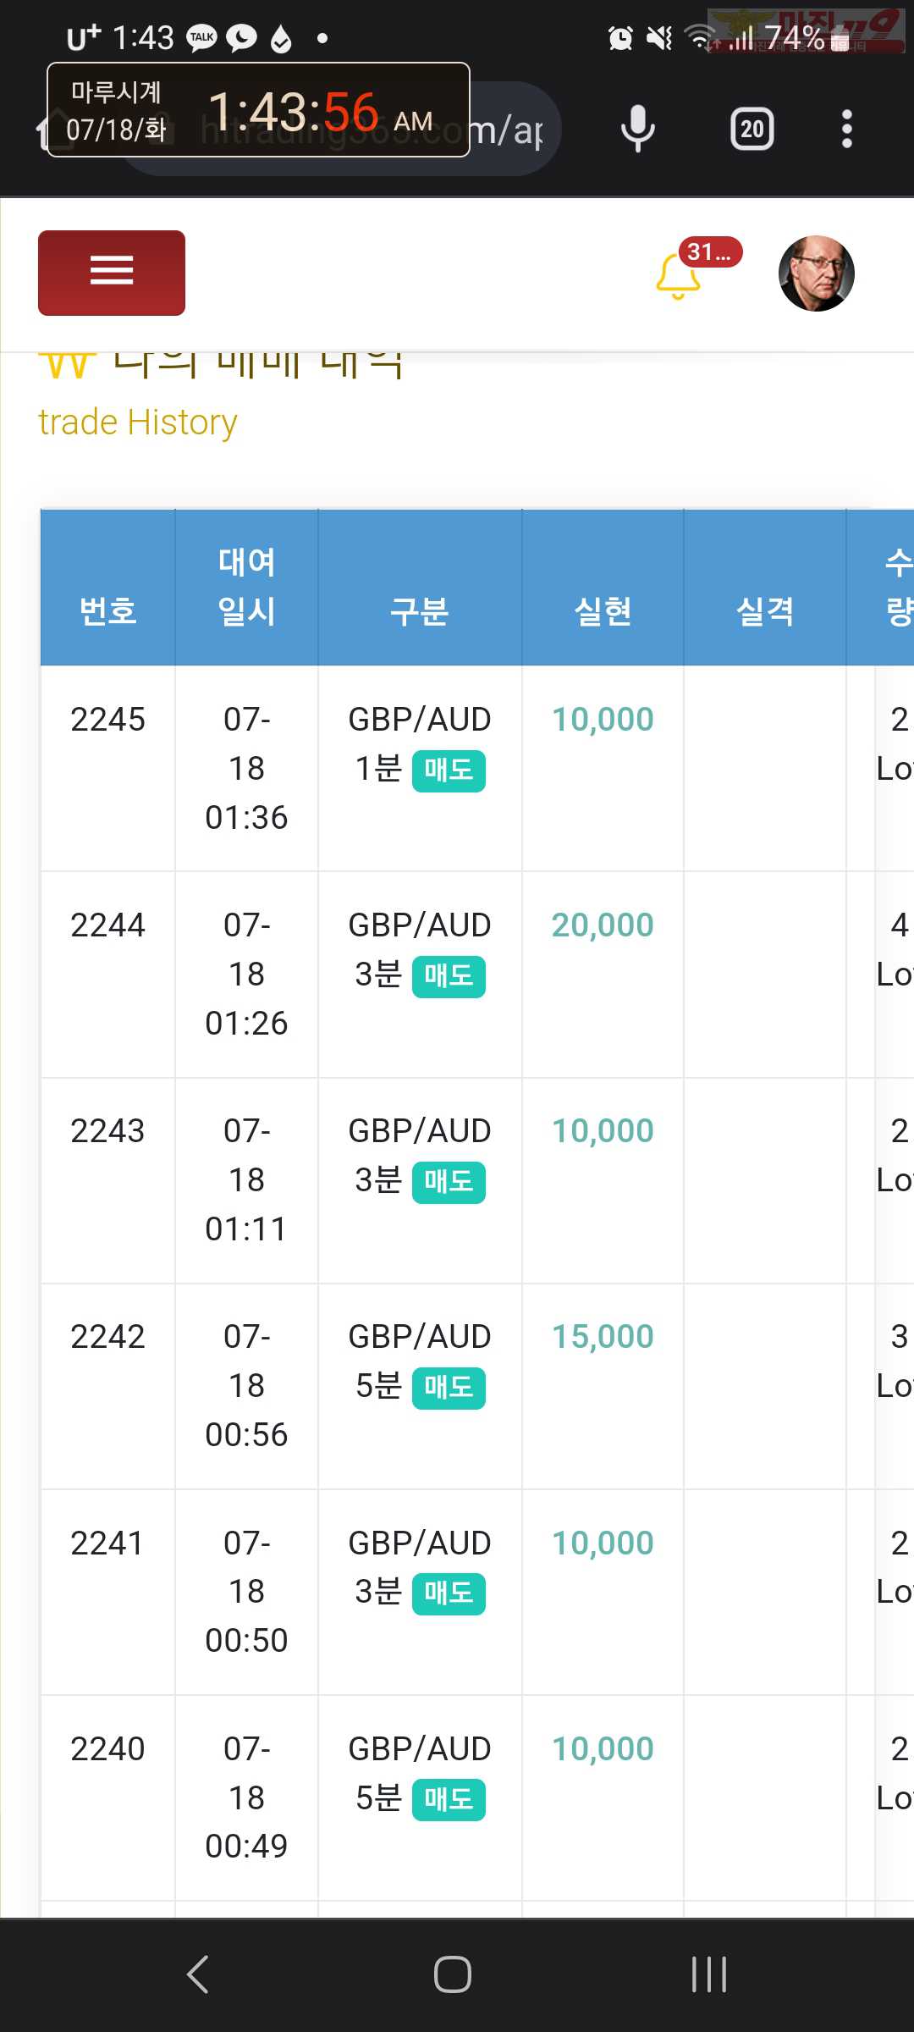Tap the 실현 column header

(603, 610)
